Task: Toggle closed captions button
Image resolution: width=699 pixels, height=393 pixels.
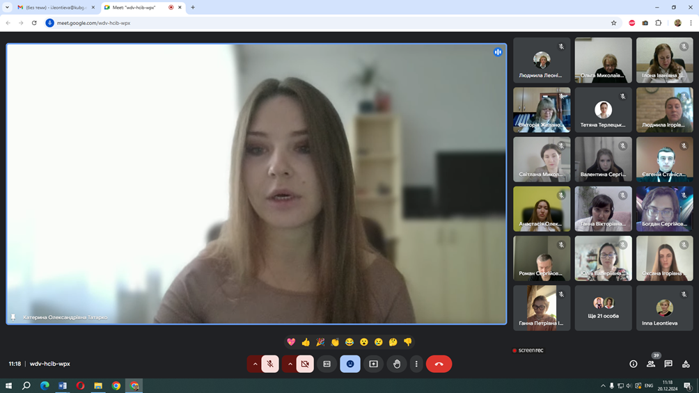Action: pos(327,364)
